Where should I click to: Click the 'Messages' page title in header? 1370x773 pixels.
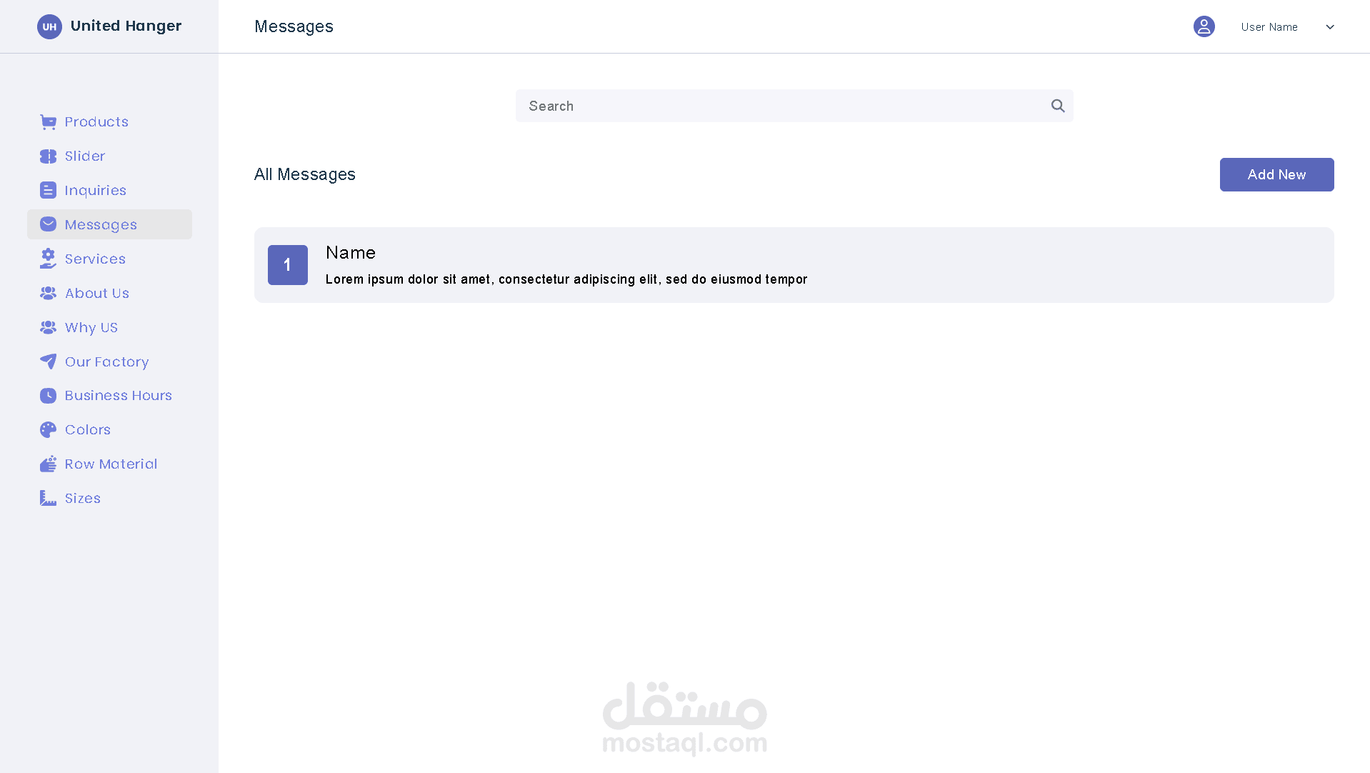point(294,26)
